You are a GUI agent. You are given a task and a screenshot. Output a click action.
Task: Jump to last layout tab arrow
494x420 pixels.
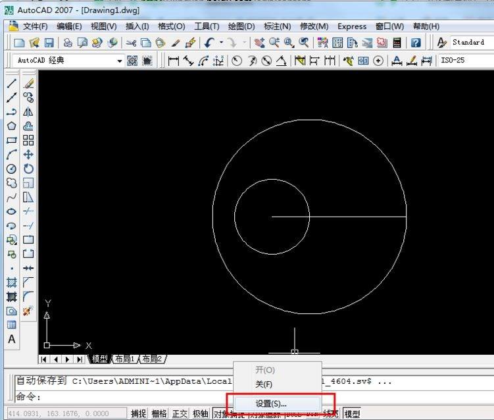(x=80, y=359)
